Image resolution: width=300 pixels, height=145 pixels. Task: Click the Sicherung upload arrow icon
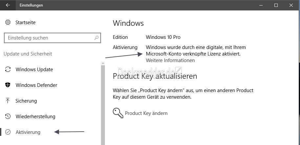click(x=8, y=101)
